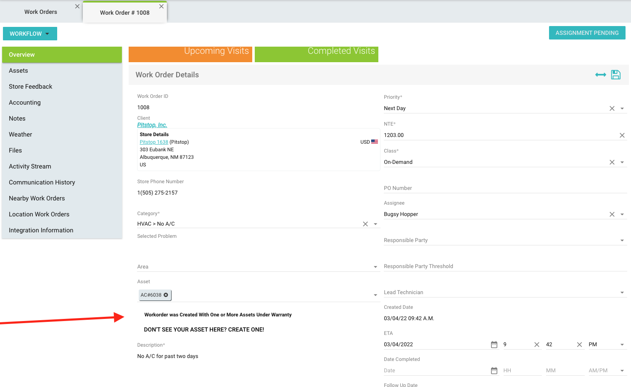Screen dimensions: 631x387
Task: Close the Work Order # 1008 tab
Action: pyautogui.click(x=161, y=6)
